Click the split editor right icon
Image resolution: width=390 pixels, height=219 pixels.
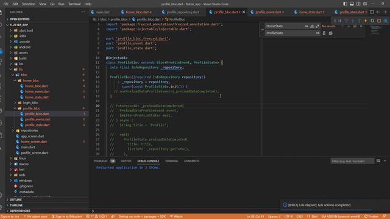tap(372, 12)
